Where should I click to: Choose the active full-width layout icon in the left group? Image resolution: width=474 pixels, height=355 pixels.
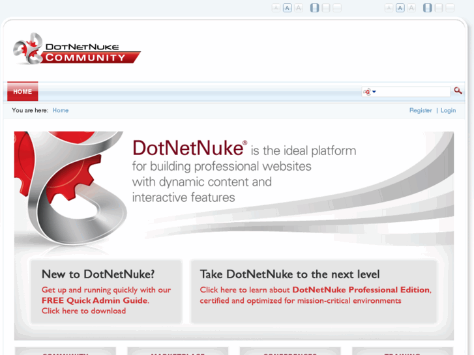(315, 8)
